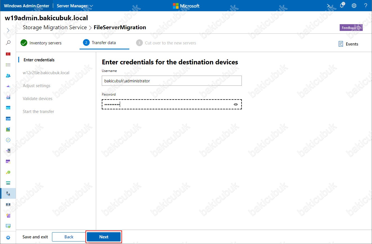Click into the Password field
Screen dimensions: 372x244
click(x=172, y=104)
